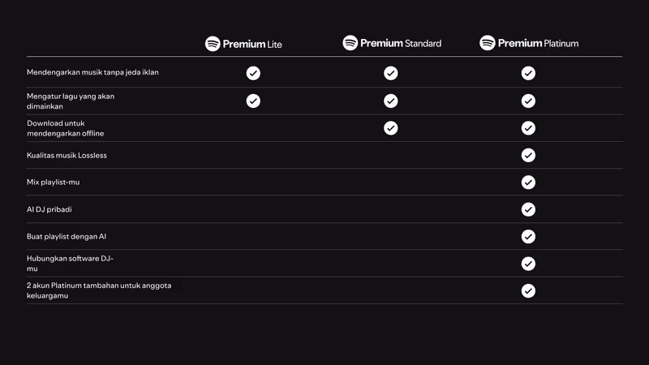Click Platinum checkmark for Mix playlist-mu
Screen dimensions: 649x365
tap(528, 182)
